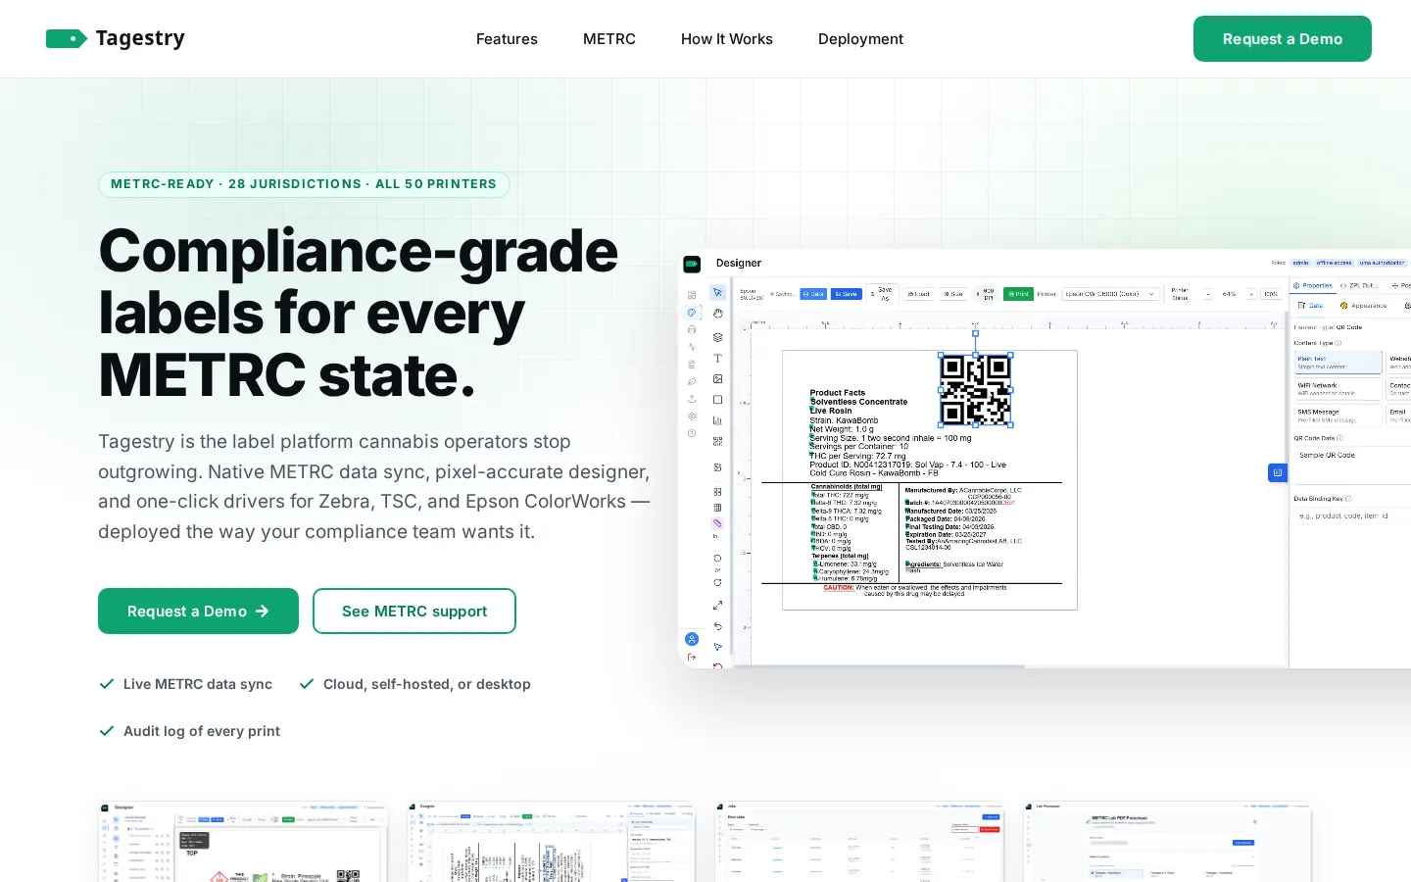Click Request a Demo in header
Viewport: 1411px width, 882px height.
(1283, 39)
